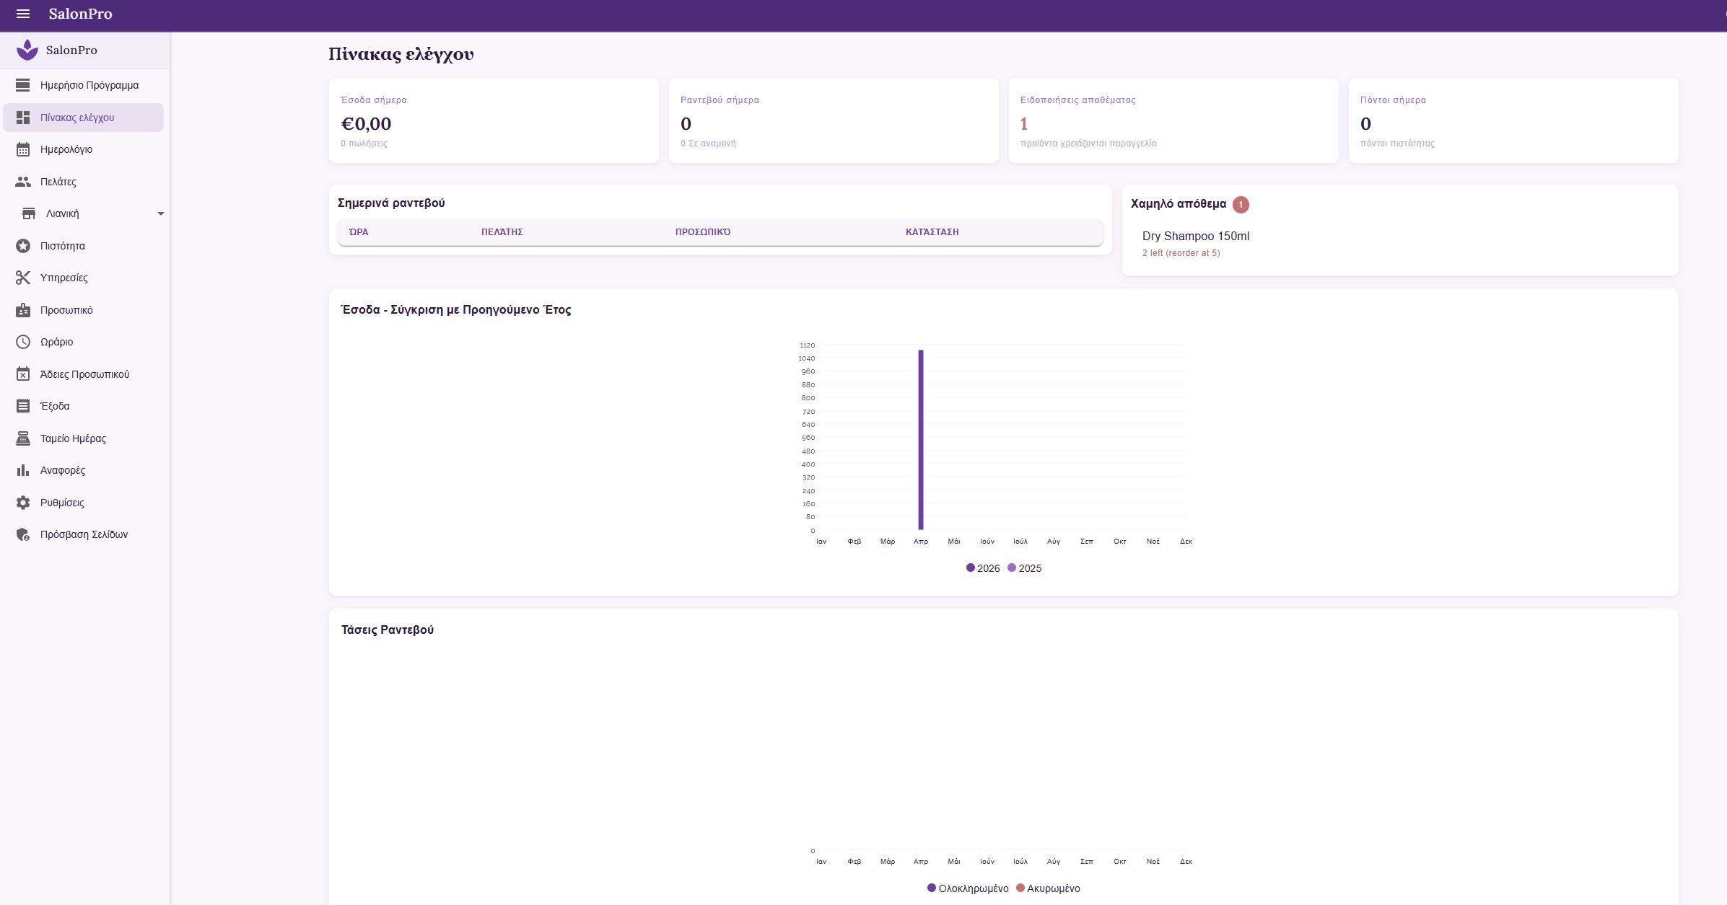This screenshot has height=905, width=1727.
Task: Select Dry Shampoo 150ml low stock item
Action: click(1196, 236)
